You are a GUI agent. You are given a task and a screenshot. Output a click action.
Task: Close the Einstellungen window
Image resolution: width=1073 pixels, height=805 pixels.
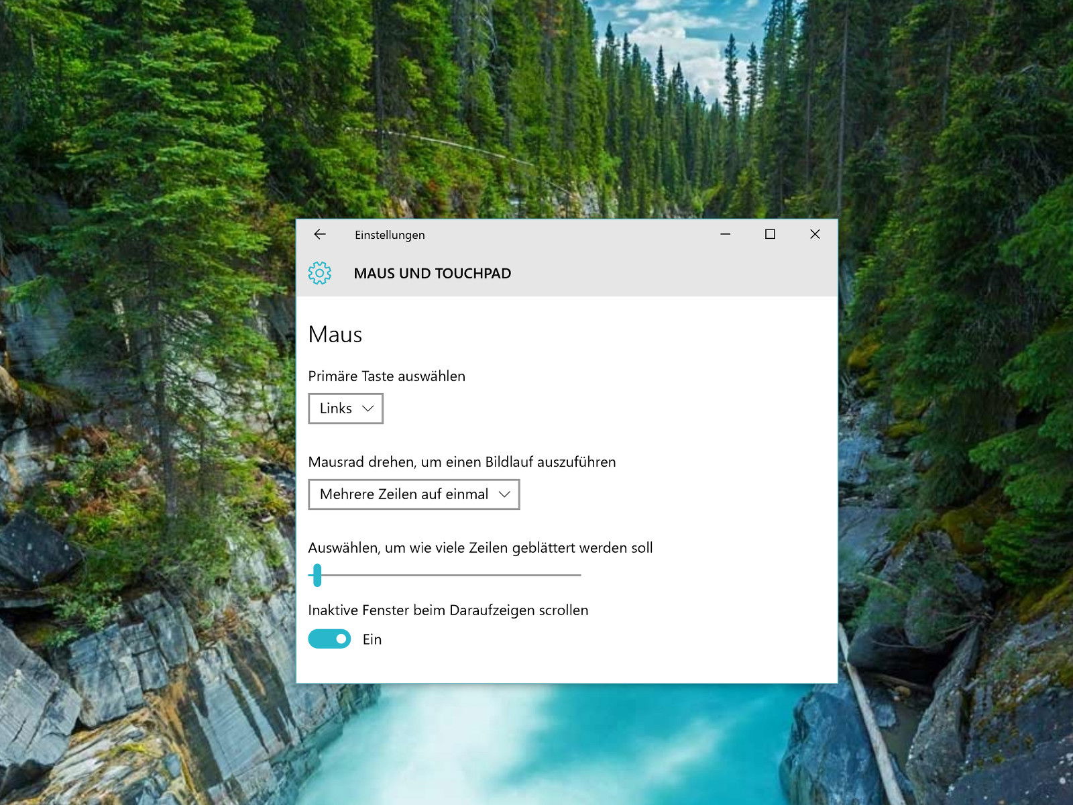815,234
